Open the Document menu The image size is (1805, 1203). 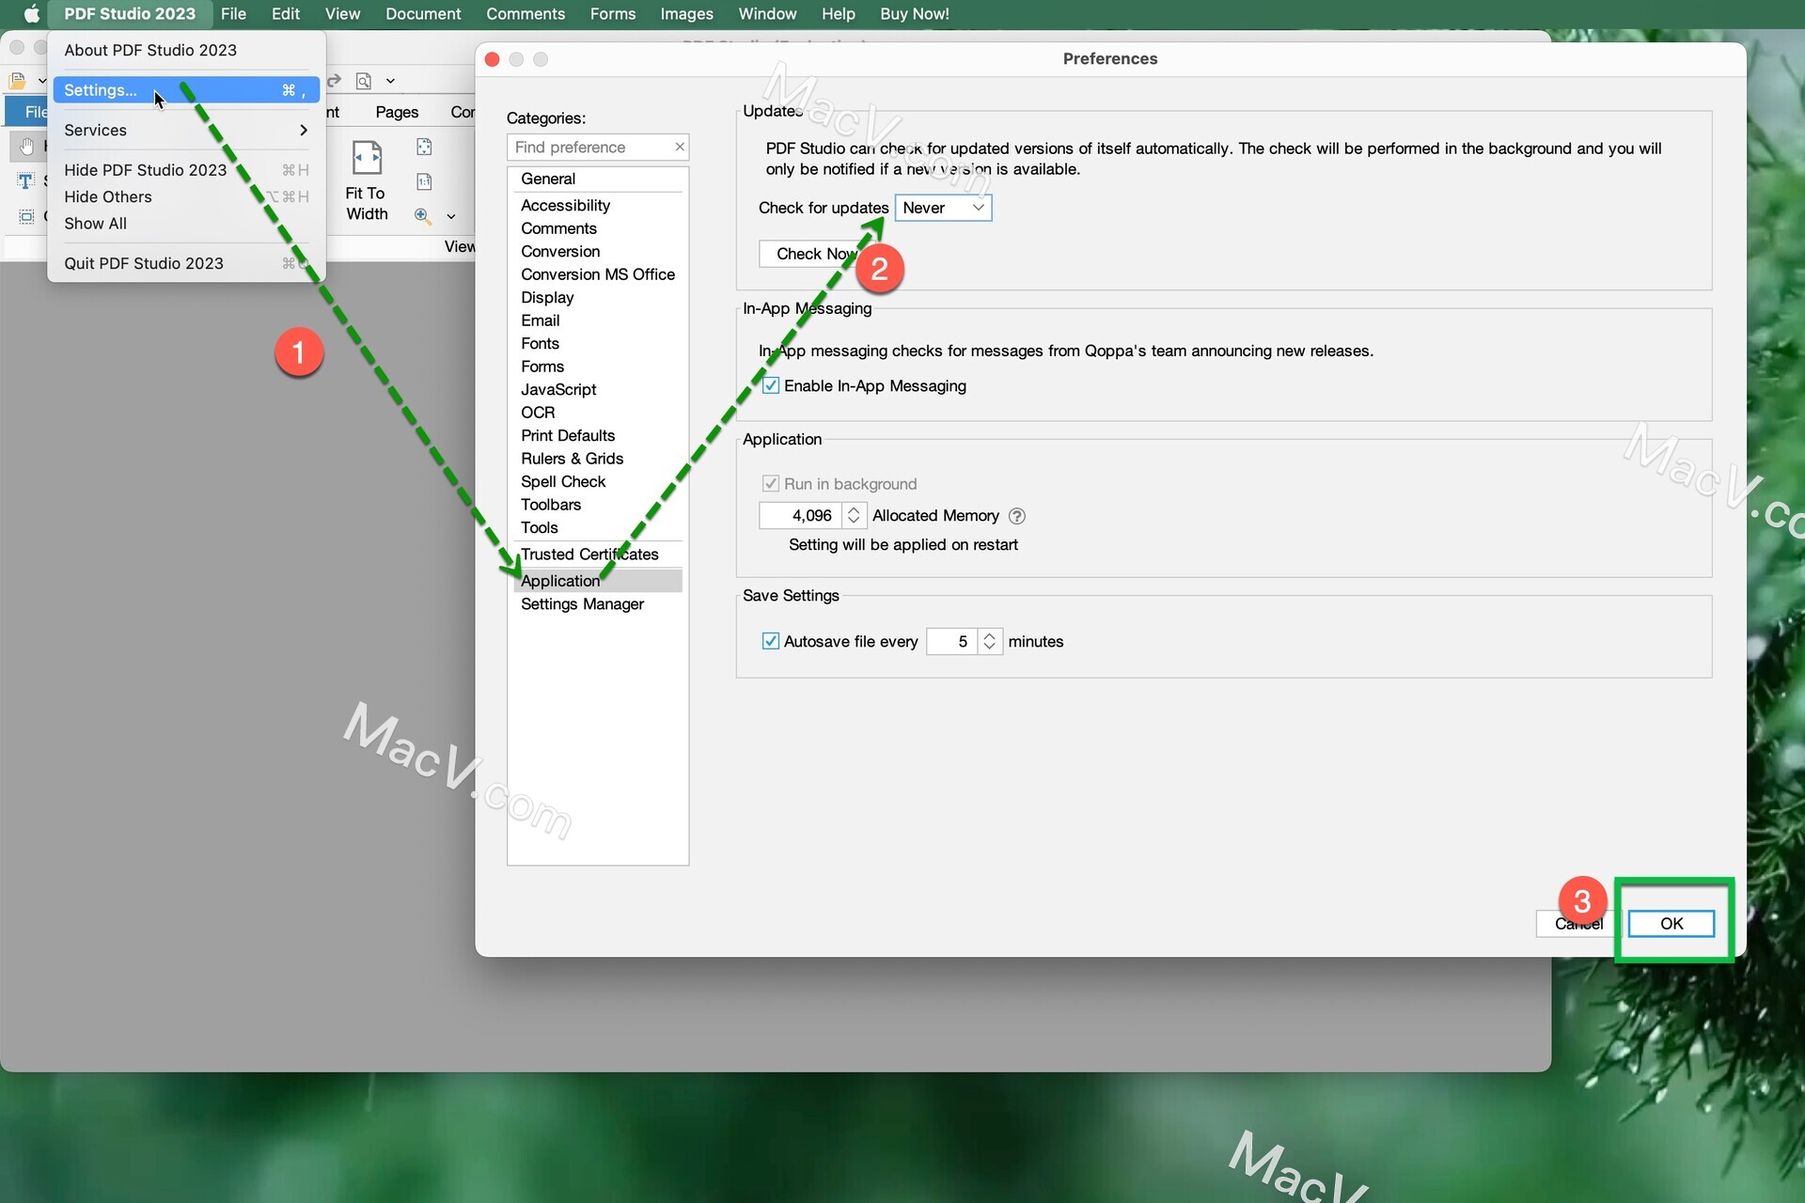423,14
